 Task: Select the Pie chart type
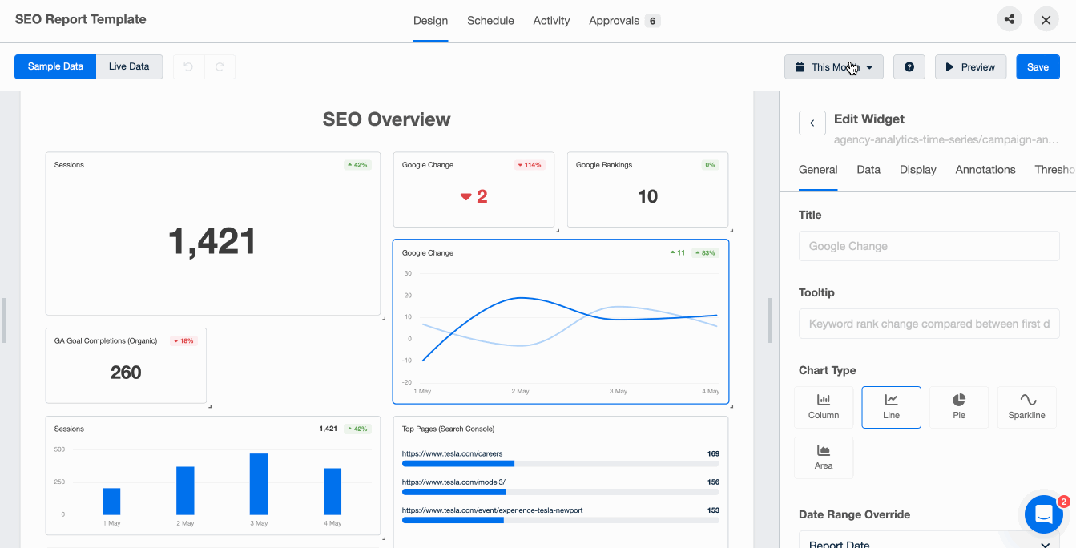959,407
